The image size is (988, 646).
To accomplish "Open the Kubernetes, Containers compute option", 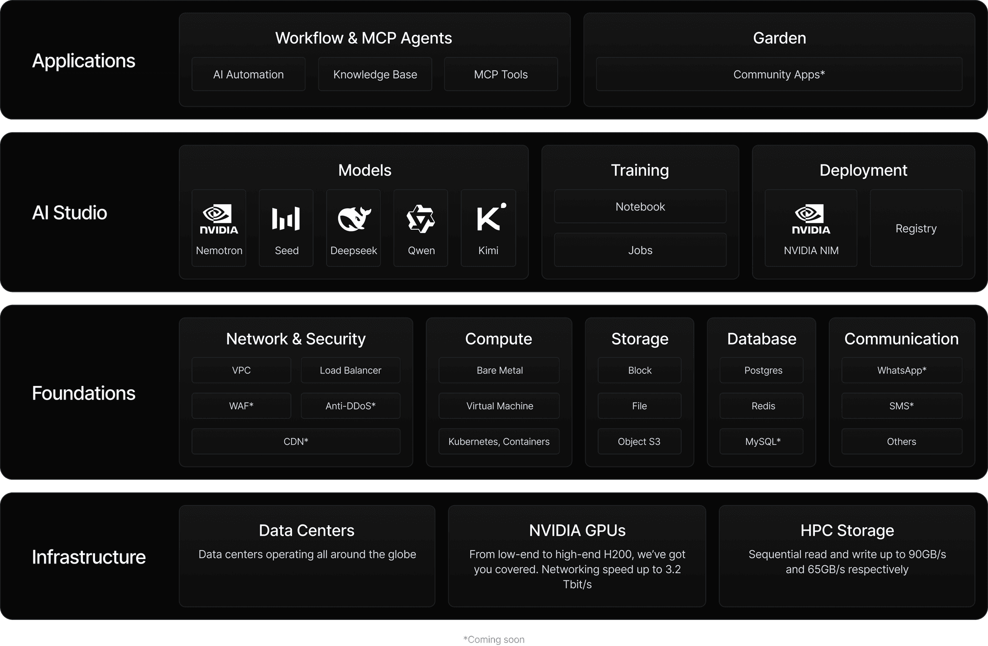I will (499, 441).
